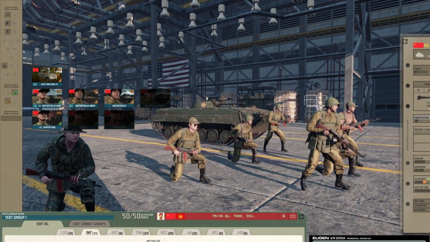Click the tank icon in unit info panel

[x=420, y=55]
